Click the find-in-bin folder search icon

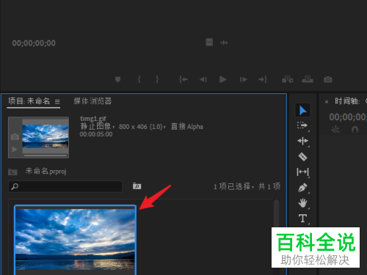pos(137,186)
